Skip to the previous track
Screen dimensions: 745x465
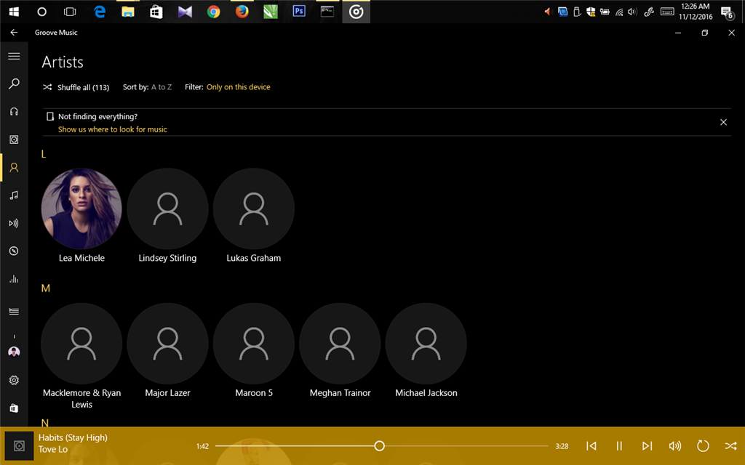(x=591, y=446)
